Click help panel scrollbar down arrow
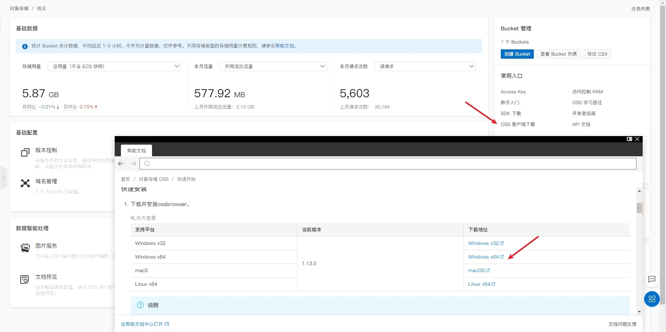The image size is (666, 332). point(639,312)
